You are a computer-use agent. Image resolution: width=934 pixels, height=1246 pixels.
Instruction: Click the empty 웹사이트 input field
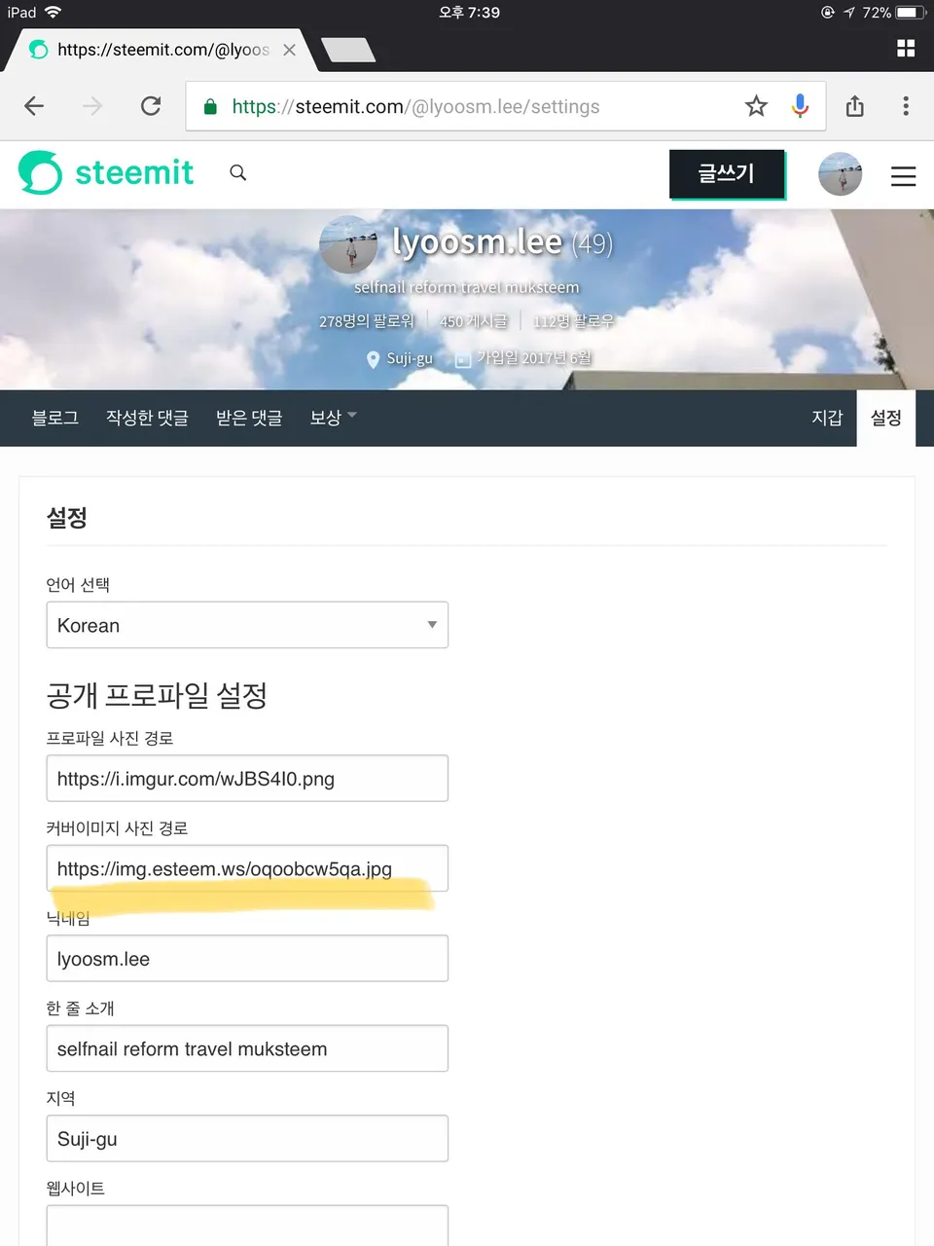pyautogui.click(x=247, y=1226)
